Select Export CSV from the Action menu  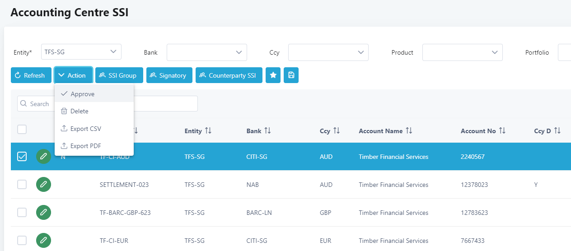pos(85,129)
